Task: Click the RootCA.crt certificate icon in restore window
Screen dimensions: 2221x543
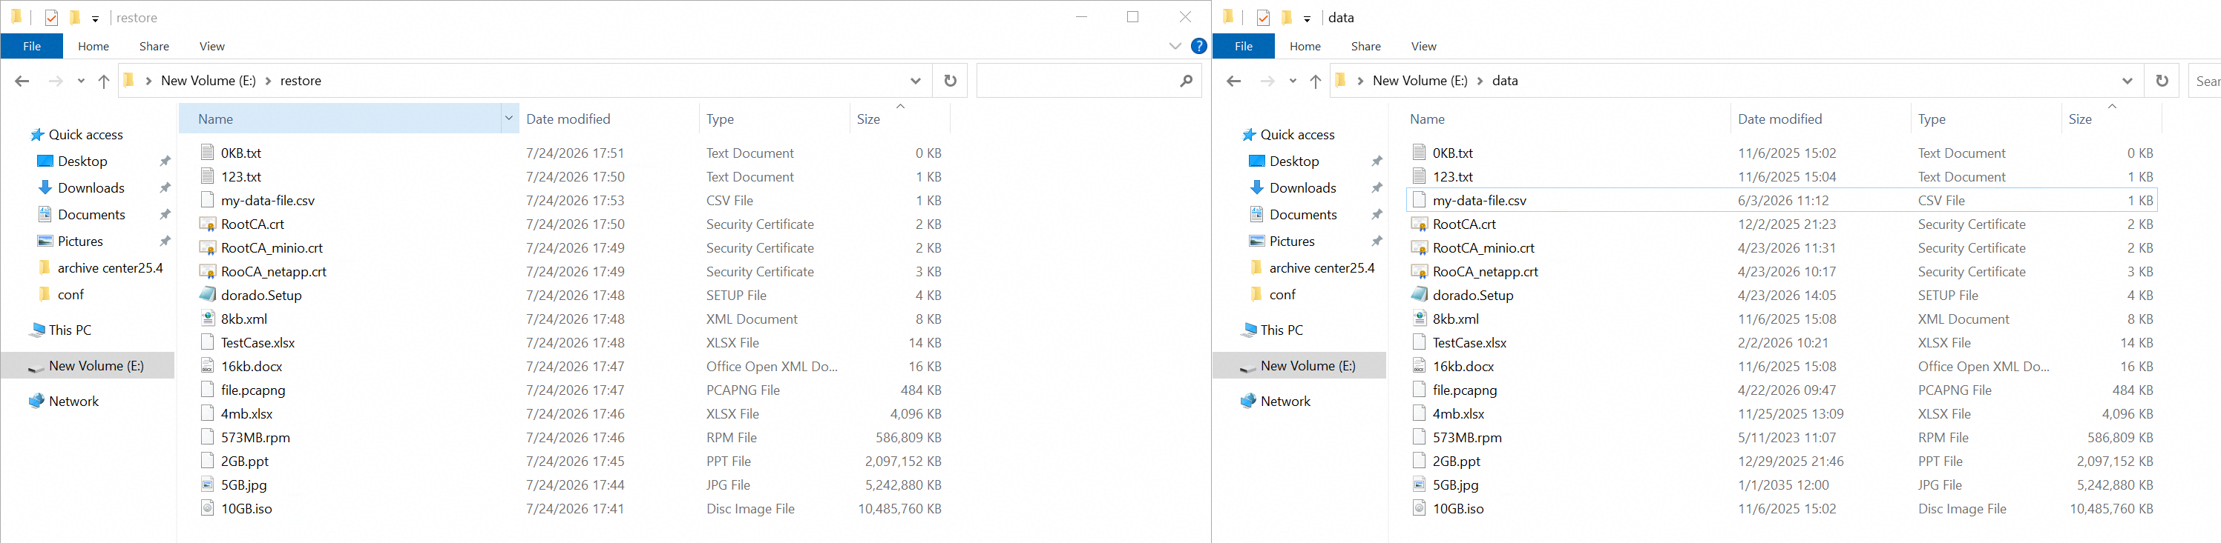Action: (207, 224)
